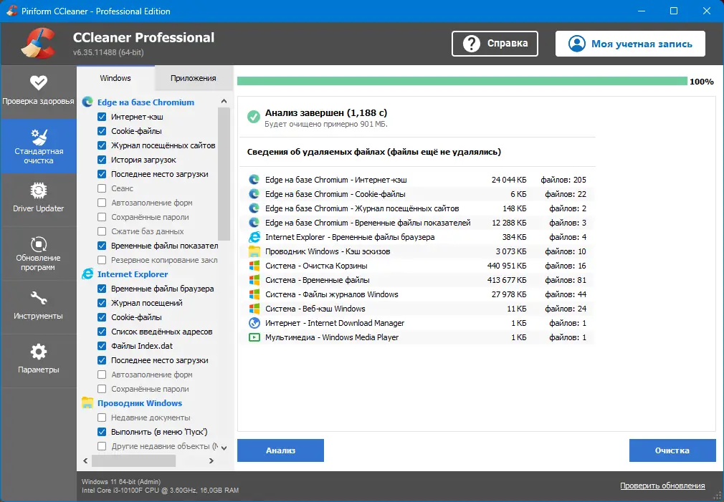Click IE icon in Временные файлы браузера result
Image resolution: width=724 pixels, height=502 pixels.
point(254,237)
